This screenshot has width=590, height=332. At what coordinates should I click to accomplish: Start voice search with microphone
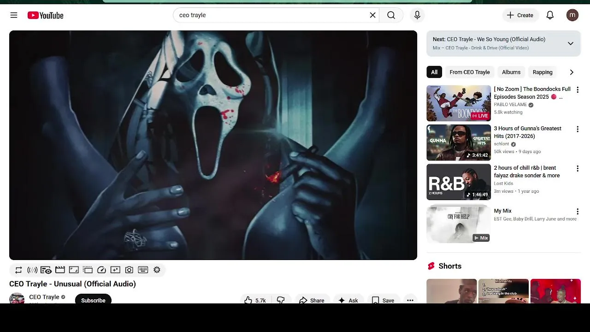(x=417, y=15)
